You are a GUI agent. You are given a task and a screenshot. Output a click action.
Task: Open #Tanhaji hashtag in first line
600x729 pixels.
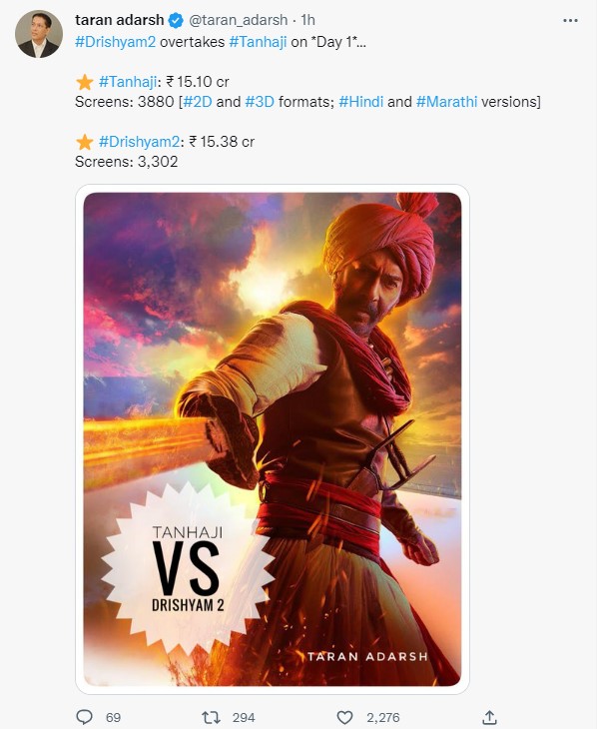pyautogui.click(x=258, y=42)
